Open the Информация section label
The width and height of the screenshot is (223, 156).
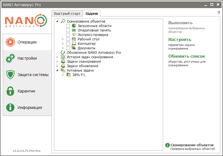[x=30, y=108]
